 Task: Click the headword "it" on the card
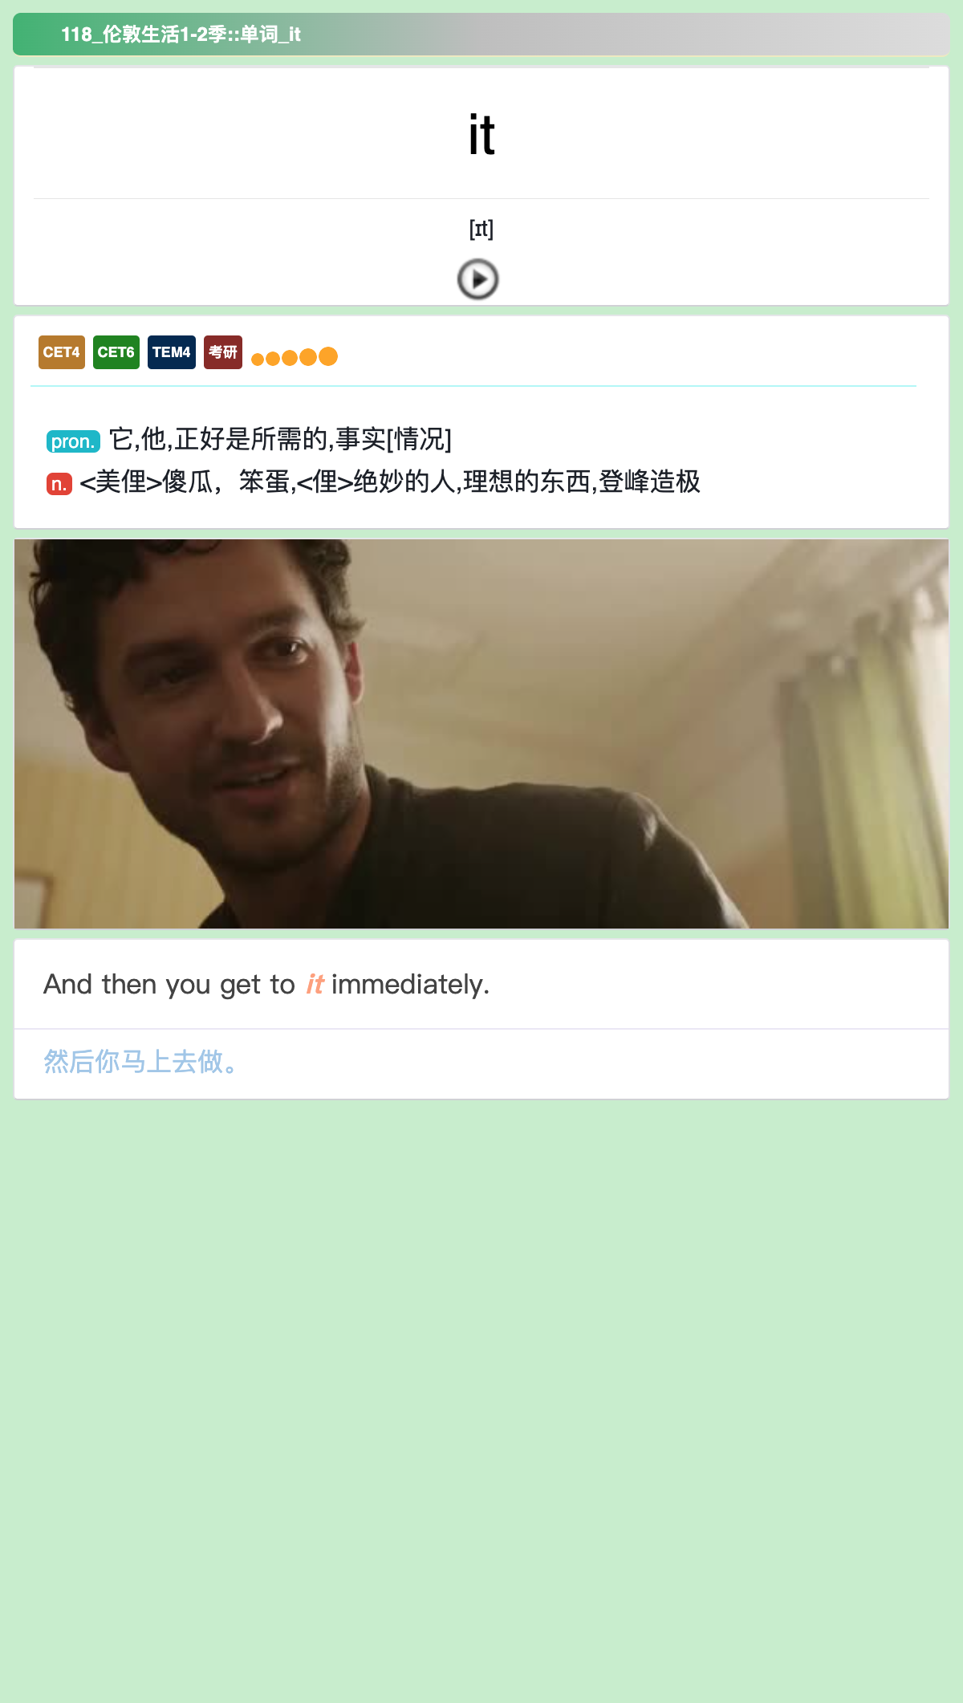tap(481, 135)
